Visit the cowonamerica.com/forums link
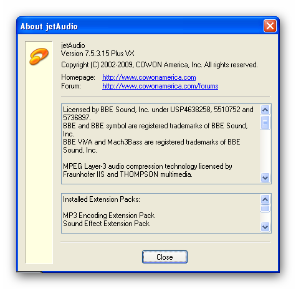The image size is (296, 289). (160, 86)
